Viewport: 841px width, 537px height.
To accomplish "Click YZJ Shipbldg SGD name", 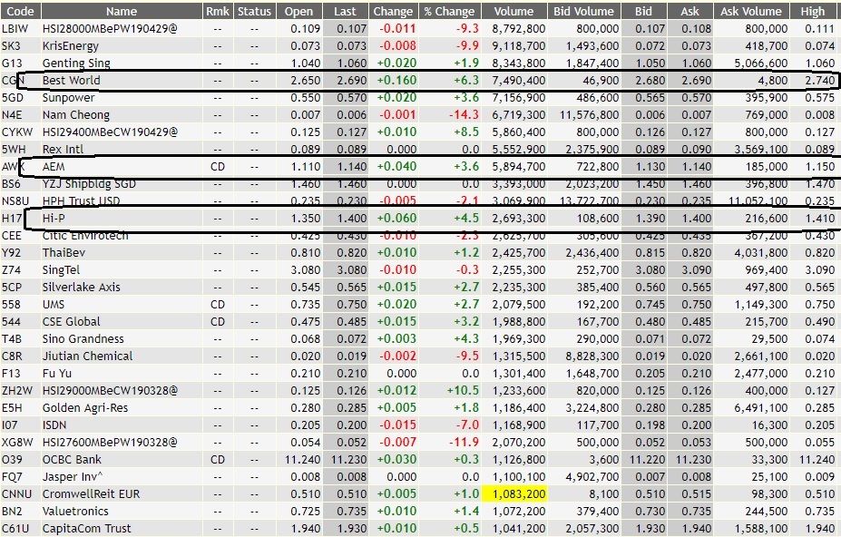I will click(x=89, y=184).
